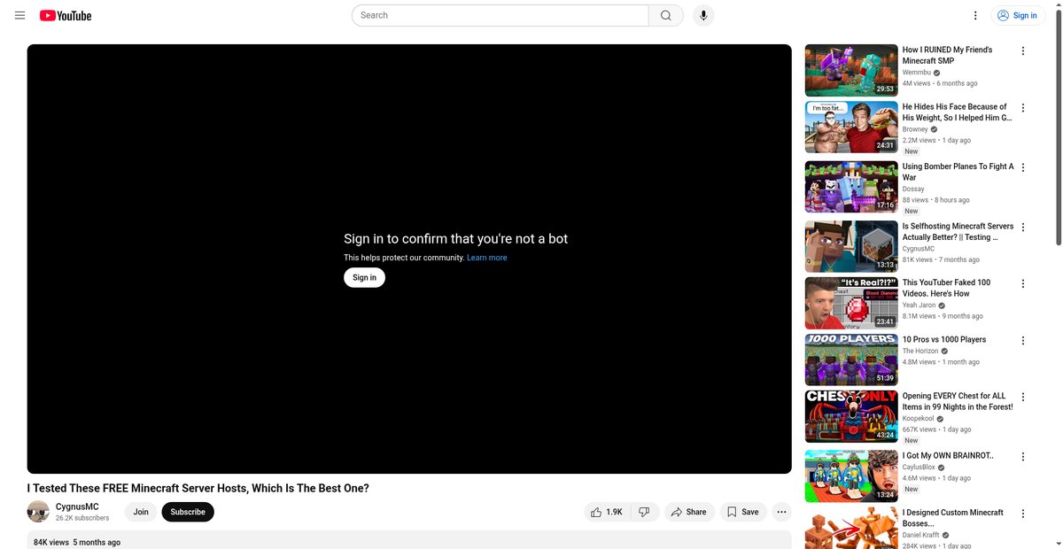Focus the Search input field
This screenshot has width=1063, height=549.
(x=500, y=15)
